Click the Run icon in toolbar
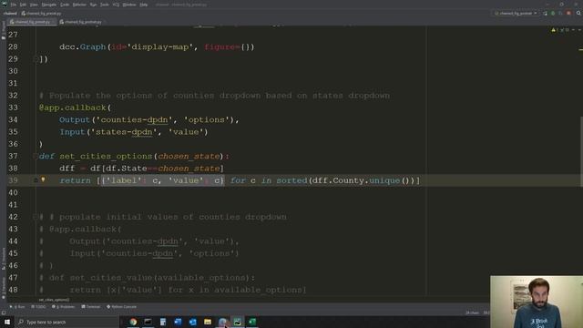 [x=545, y=14]
